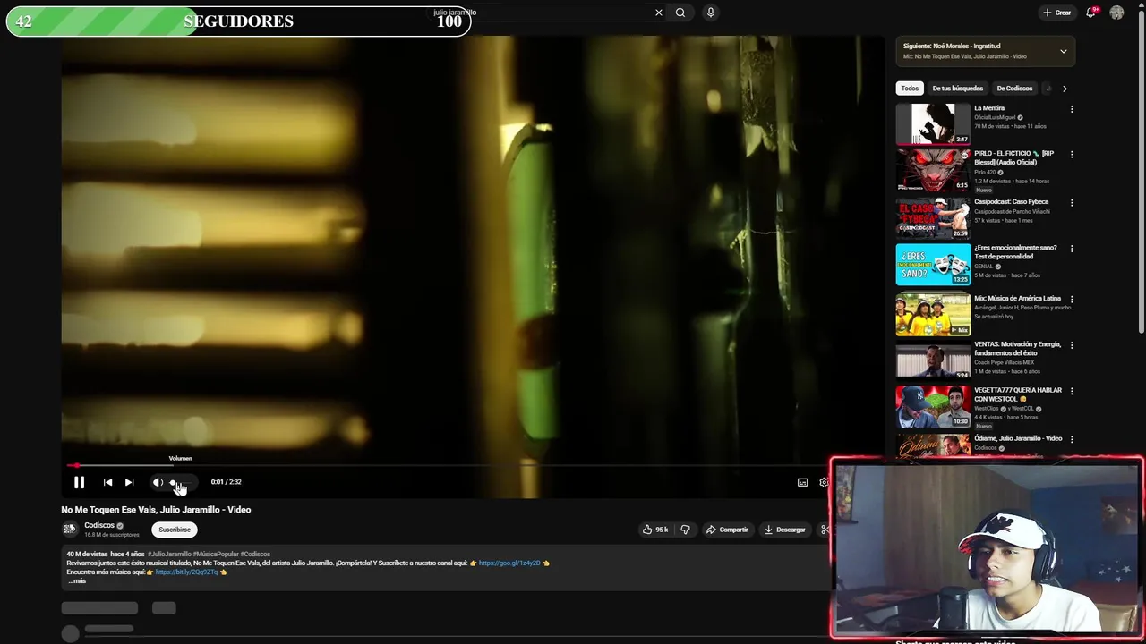Viewport: 1146px width, 644px height.
Task: Click the volume slider handle
Action: [173, 482]
